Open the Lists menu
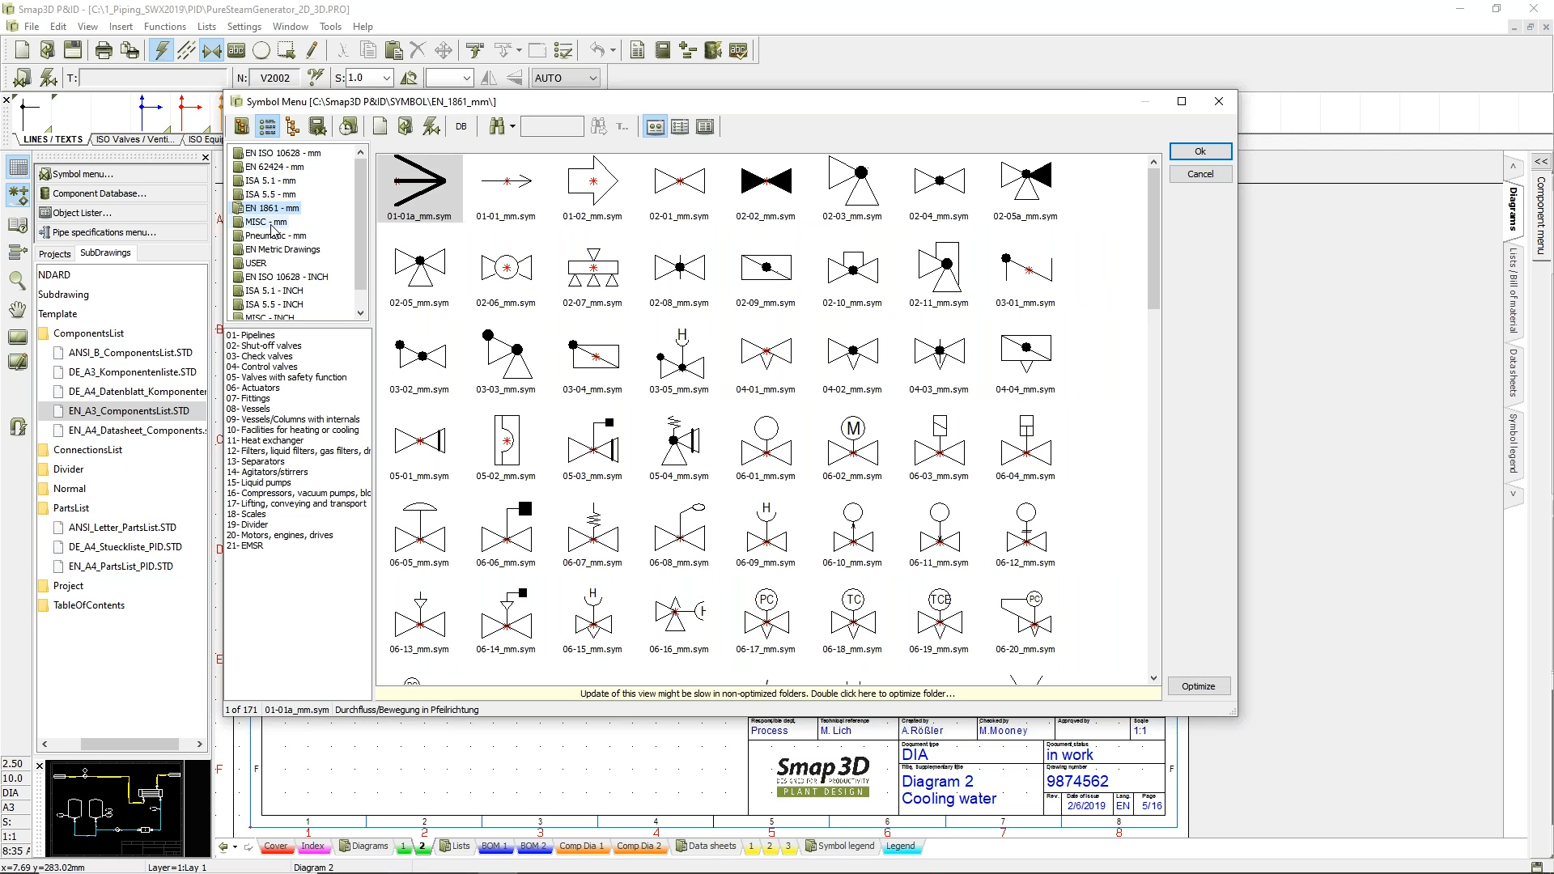The height and width of the screenshot is (874, 1554). click(206, 26)
